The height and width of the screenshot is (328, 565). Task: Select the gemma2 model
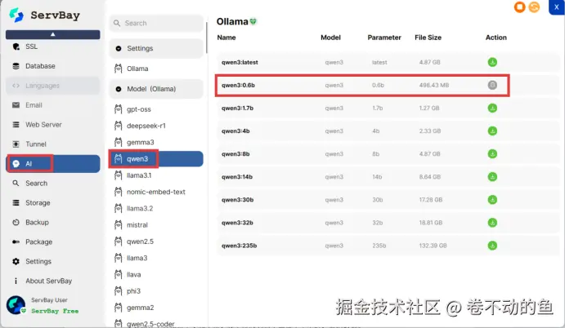click(156, 308)
